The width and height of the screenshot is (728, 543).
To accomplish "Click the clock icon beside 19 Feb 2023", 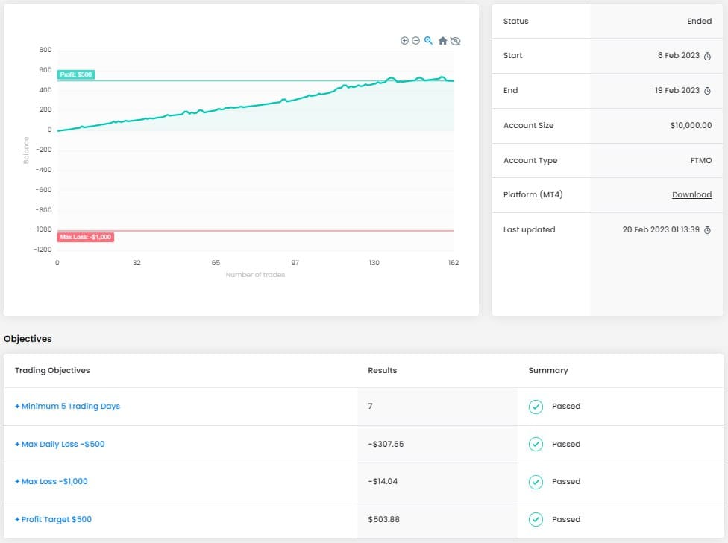I will tap(708, 91).
